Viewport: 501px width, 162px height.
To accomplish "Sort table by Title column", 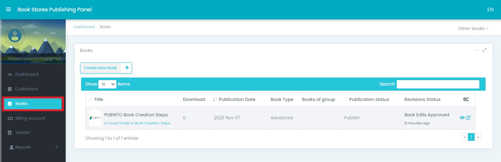I will 98,99.
